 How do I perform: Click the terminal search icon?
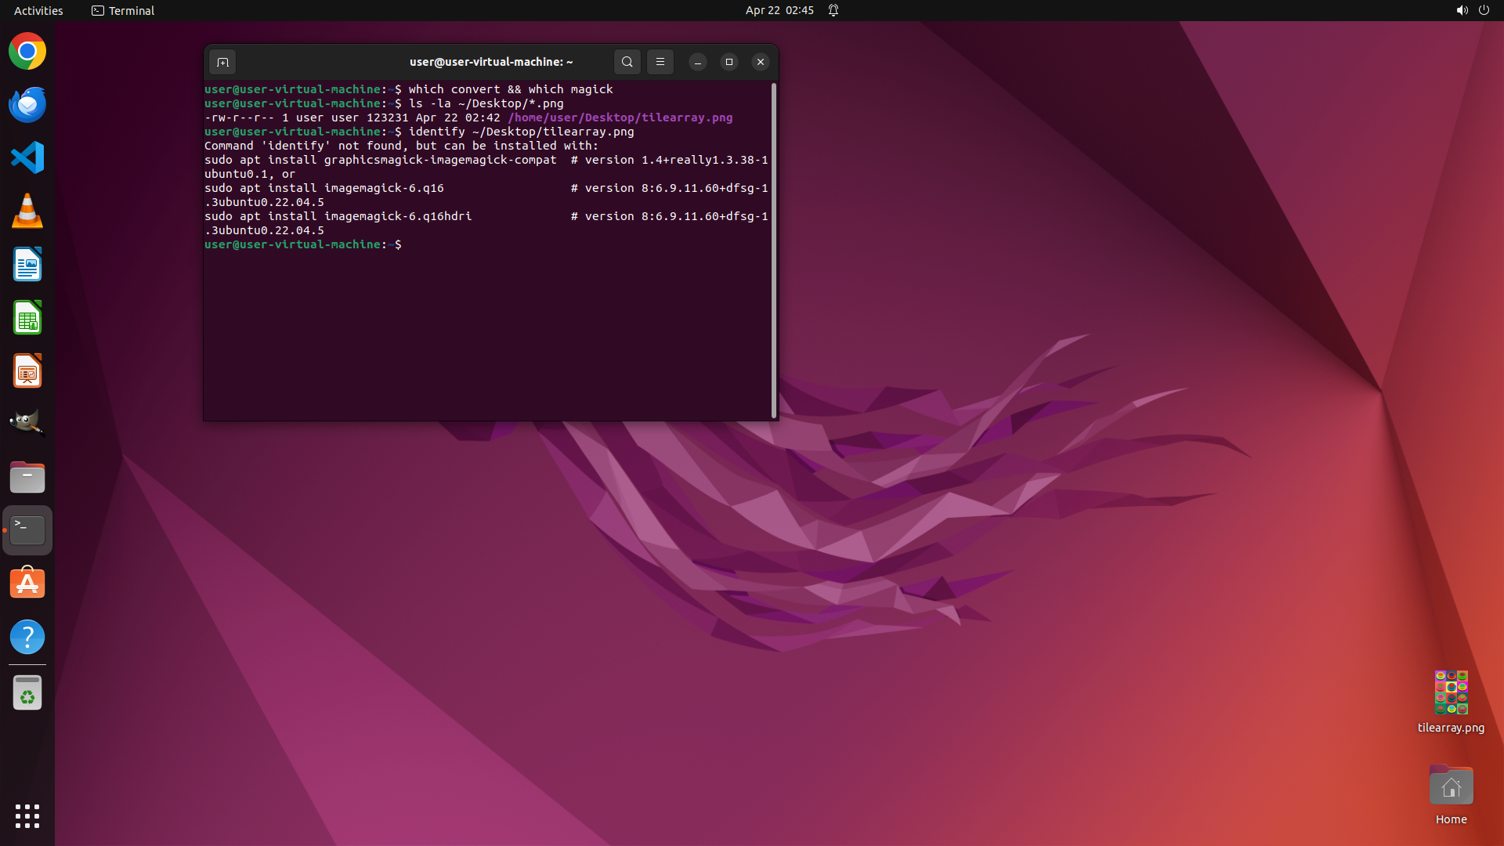627,62
